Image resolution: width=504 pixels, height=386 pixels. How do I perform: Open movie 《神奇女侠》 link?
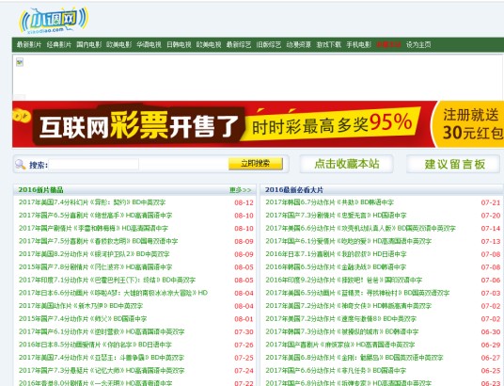[x=349, y=306]
